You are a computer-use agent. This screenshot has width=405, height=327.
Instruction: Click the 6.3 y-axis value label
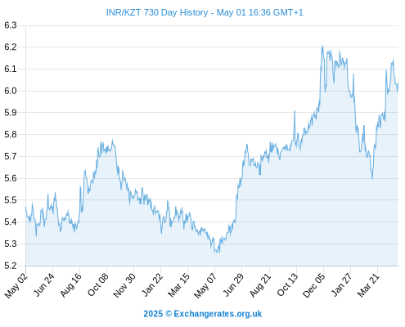coord(11,25)
